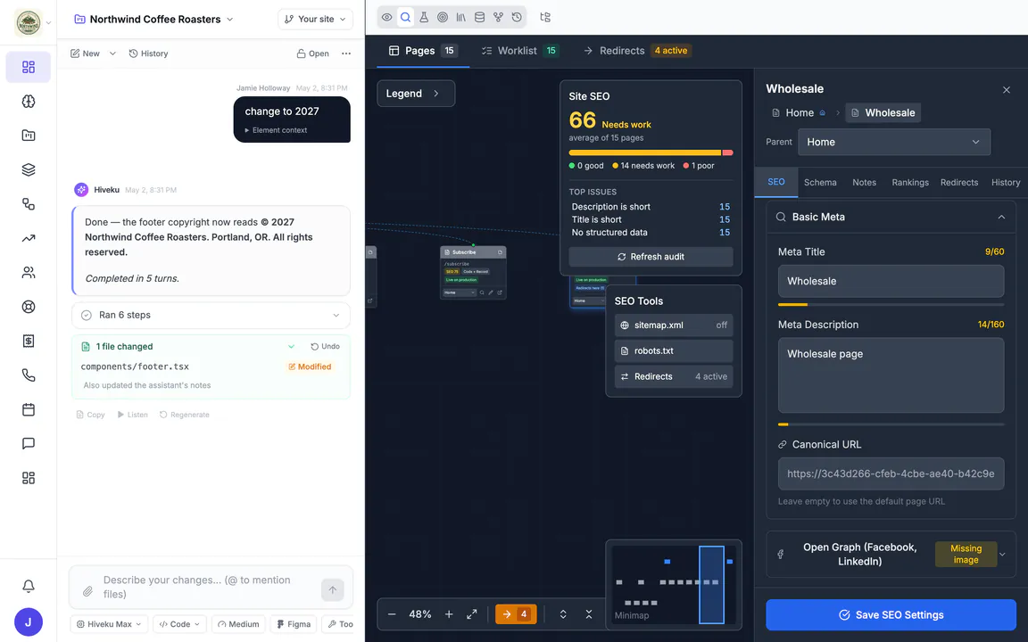Select the database icon in top toolbar

point(480,18)
